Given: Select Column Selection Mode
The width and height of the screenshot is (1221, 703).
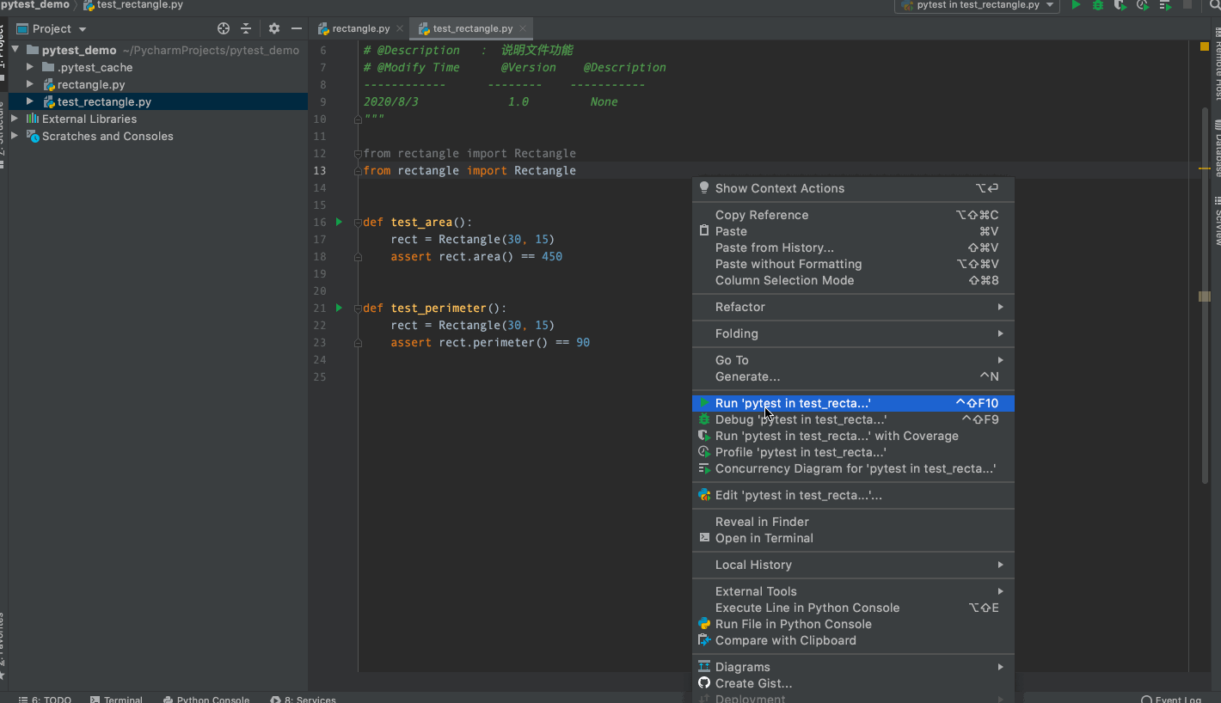Looking at the screenshot, I should pos(853,280).
